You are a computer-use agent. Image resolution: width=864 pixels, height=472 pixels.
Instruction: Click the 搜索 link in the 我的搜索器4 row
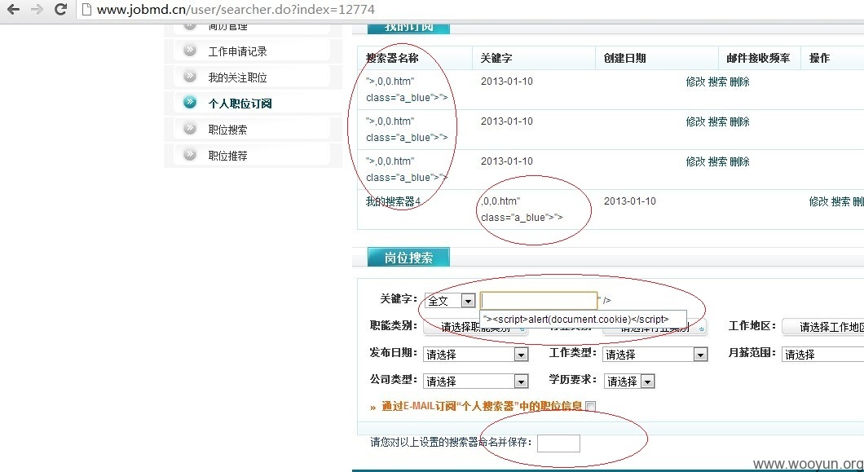(840, 201)
